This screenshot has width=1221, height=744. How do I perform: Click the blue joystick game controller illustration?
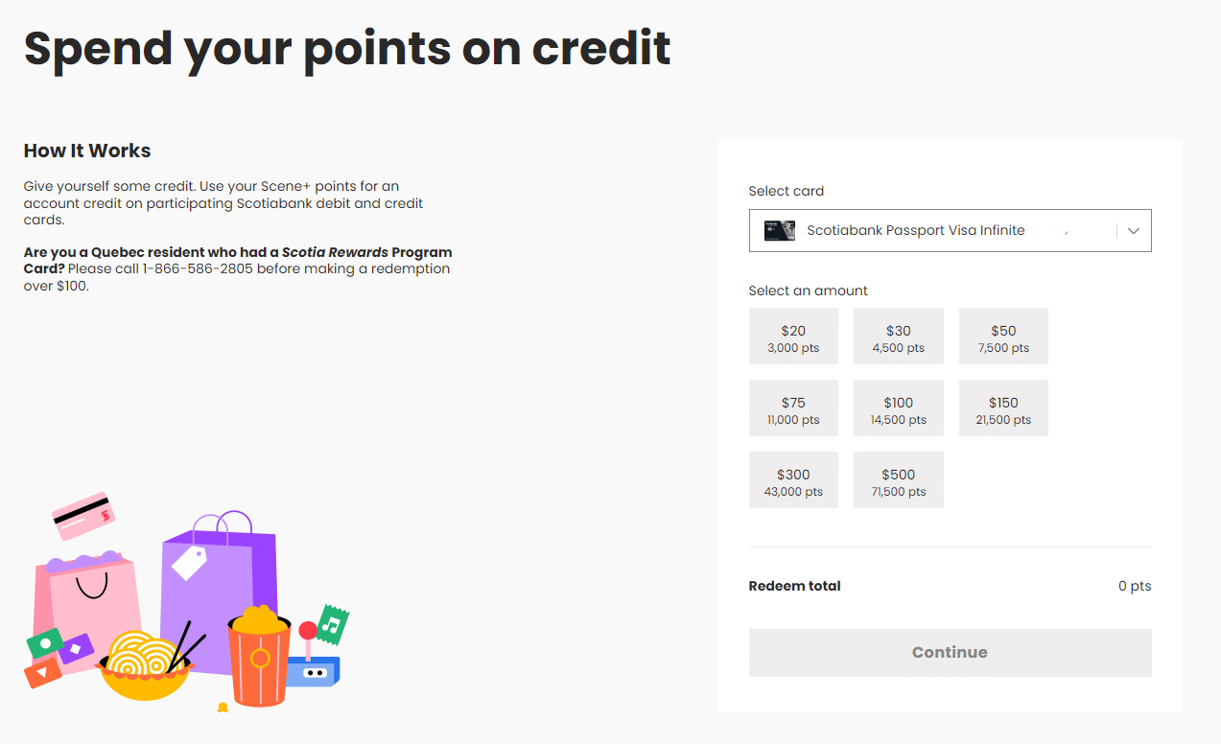coord(314,666)
